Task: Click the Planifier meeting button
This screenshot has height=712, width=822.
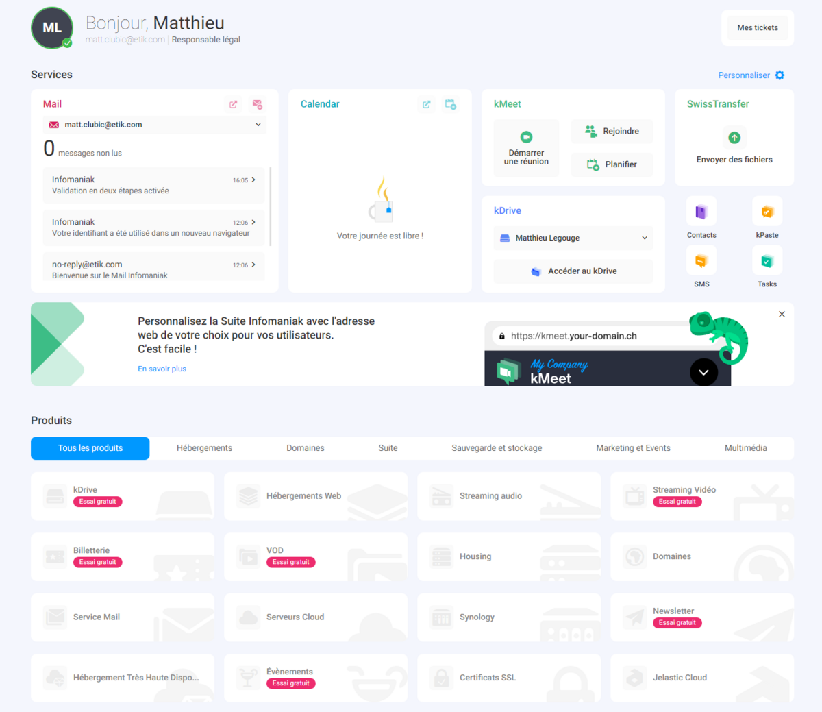Action: pyautogui.click(x=612, y=164)
